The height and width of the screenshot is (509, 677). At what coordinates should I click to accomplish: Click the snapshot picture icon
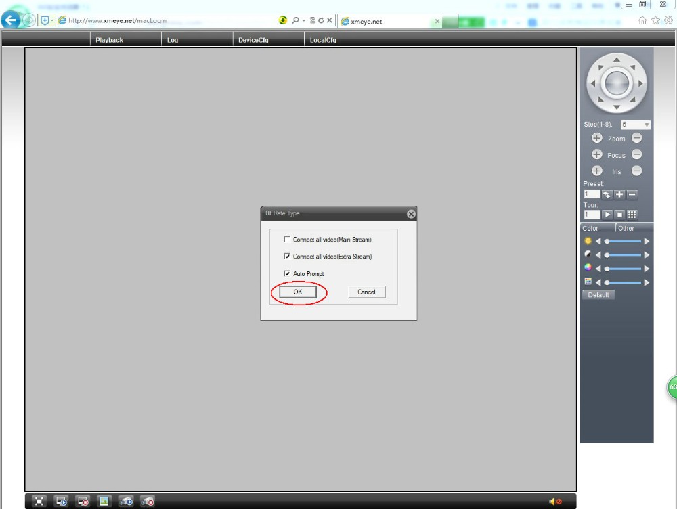pyautogui.click(x=104, y=501)
